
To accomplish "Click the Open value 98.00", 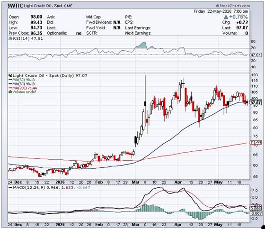I will 36,17.
